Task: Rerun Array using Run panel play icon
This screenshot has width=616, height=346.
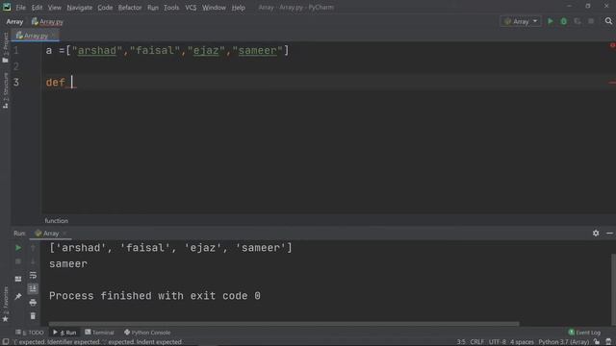Action: [18, 248]
